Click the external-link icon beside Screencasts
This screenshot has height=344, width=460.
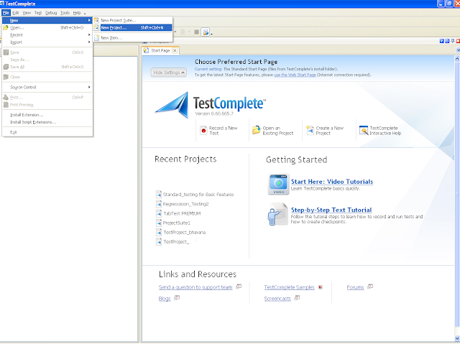pos(297,298)
